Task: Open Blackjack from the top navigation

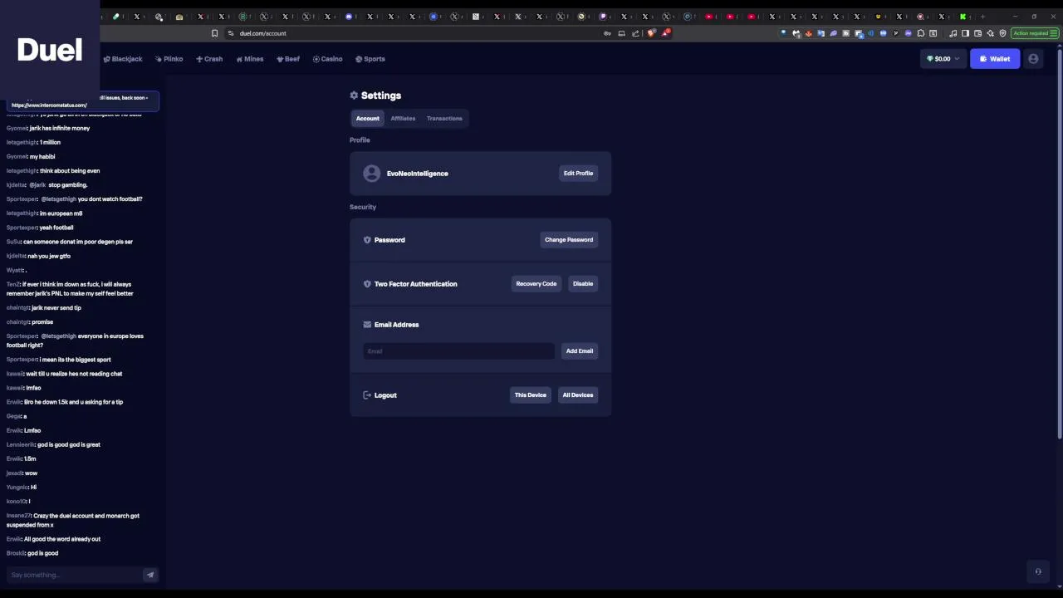Action: pyautogui.click(x=123, y=59)
